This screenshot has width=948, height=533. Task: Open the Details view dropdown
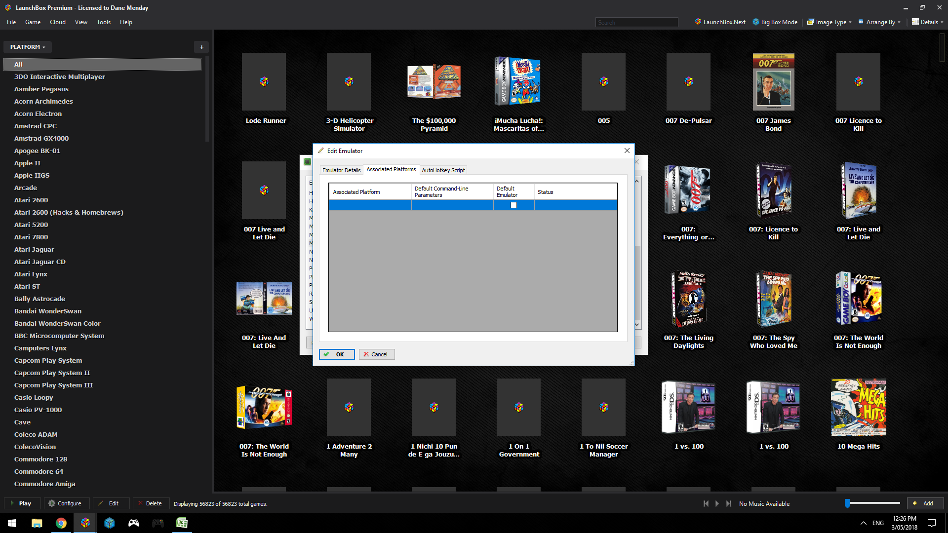[x=927, y=22]
